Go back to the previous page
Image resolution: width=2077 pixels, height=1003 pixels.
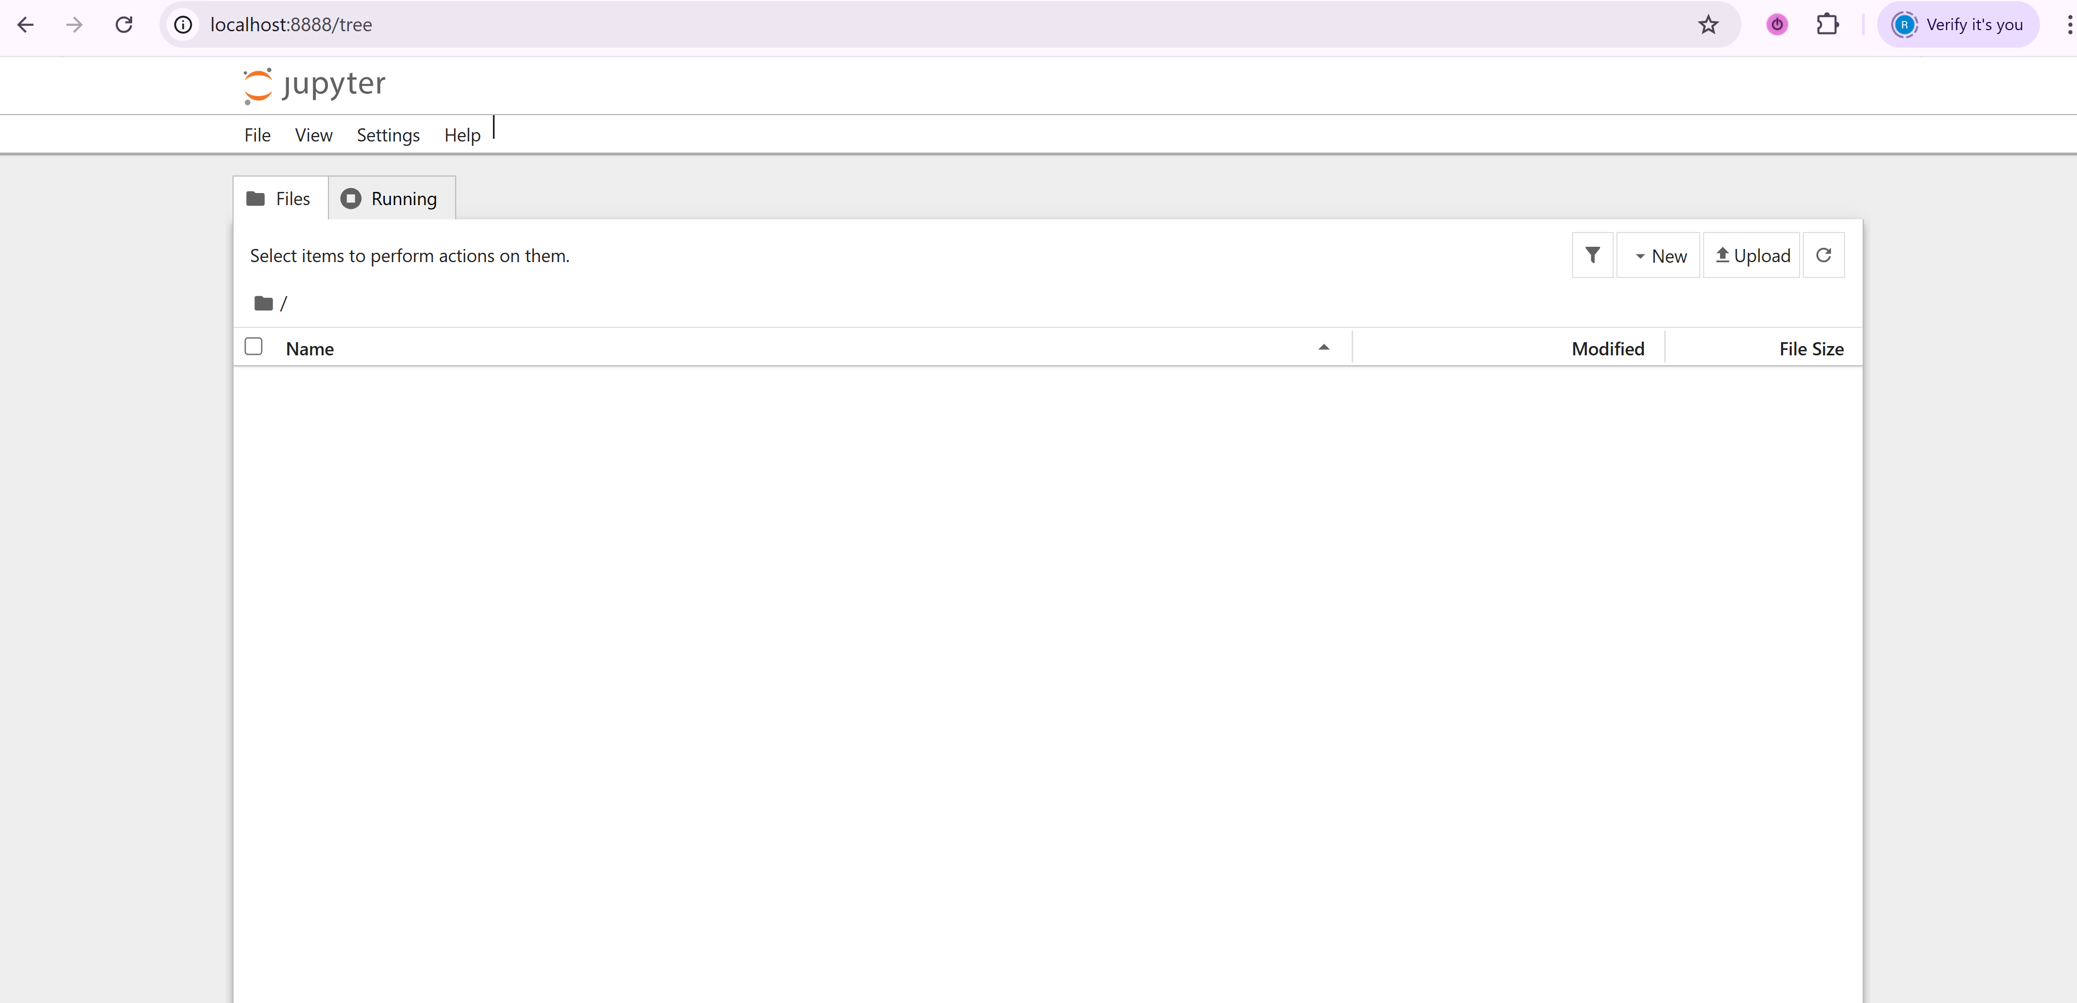pyautogui.click(x=26, y=25)
